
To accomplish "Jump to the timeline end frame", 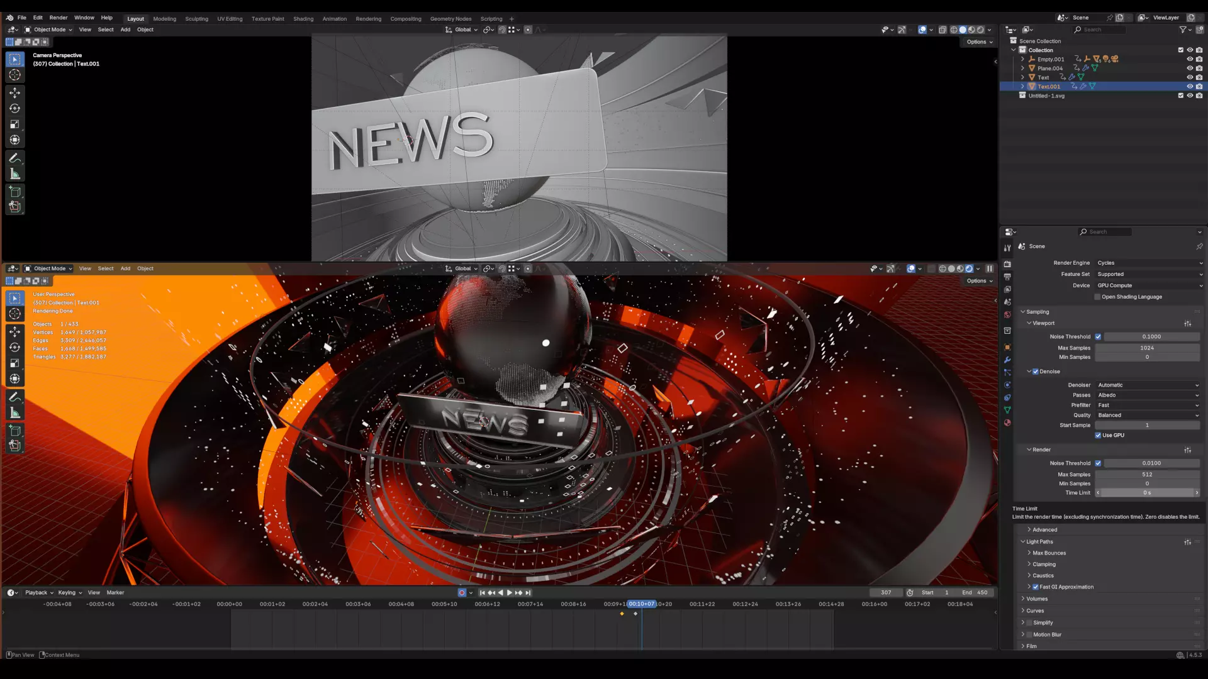I will coord(528,593).
